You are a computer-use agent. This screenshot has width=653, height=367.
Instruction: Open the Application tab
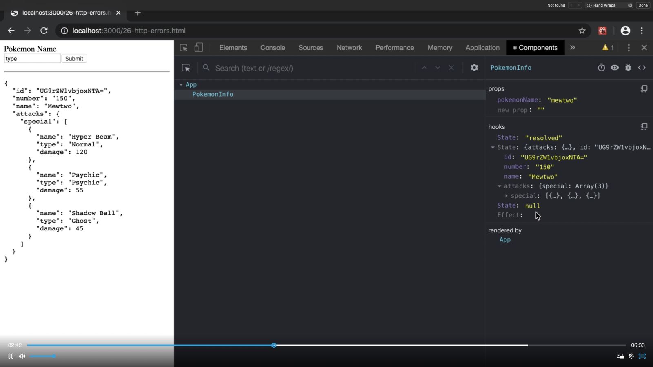pyautogui.click(x=482, y=48)
